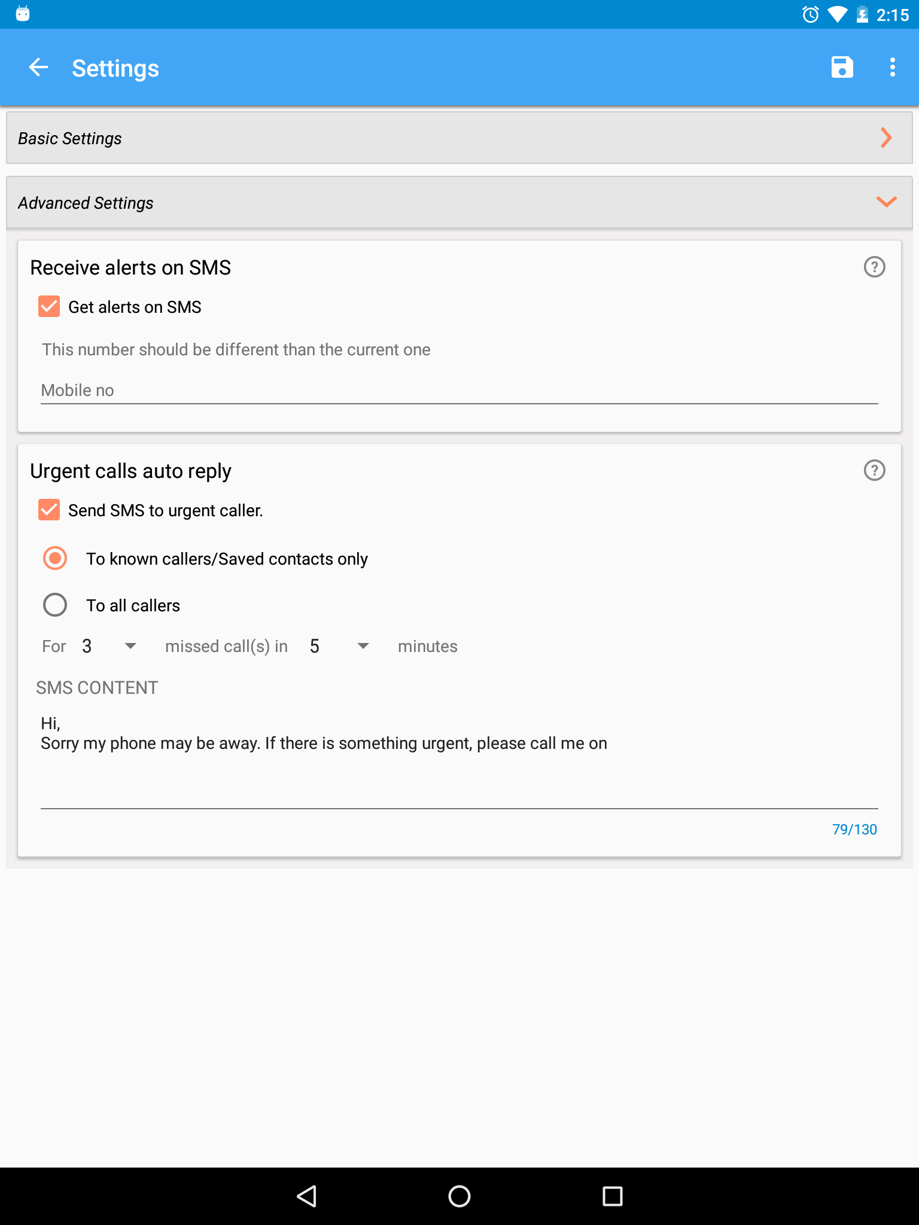
Task: Uncheck Send SMS to urgent caller
Action: (x=49, y=510)
